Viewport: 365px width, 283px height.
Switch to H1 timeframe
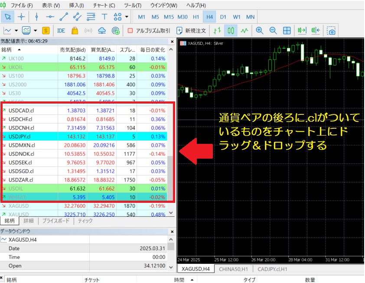196,17
